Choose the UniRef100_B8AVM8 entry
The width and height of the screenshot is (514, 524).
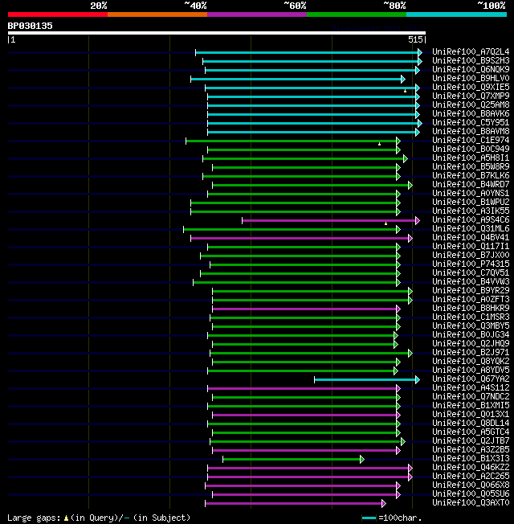(471, 131)
